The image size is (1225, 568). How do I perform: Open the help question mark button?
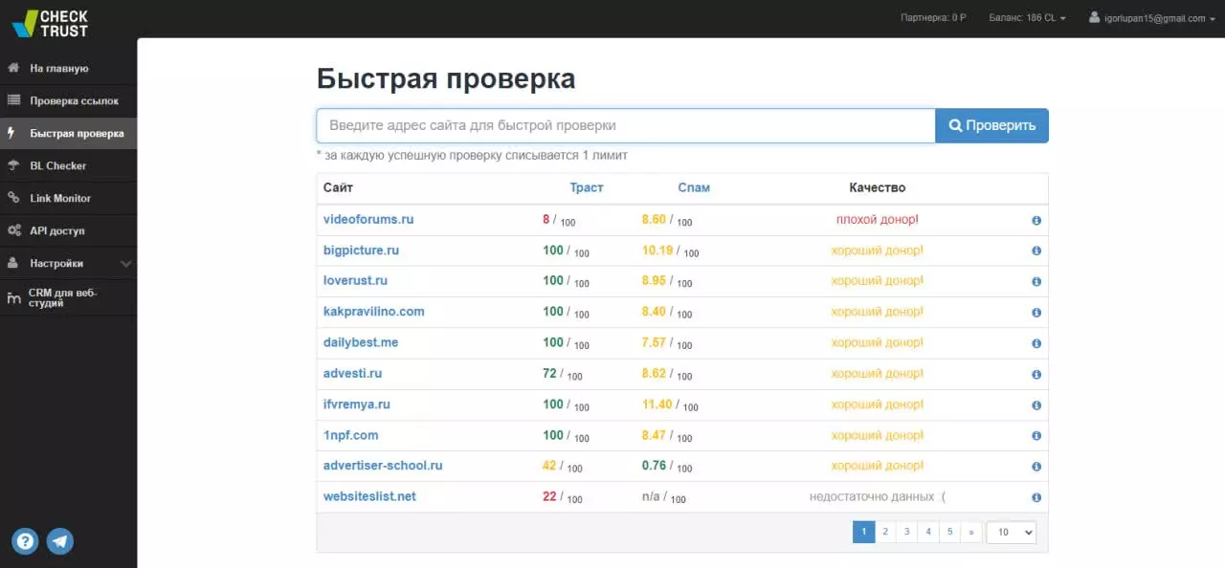tap(25, 541)
